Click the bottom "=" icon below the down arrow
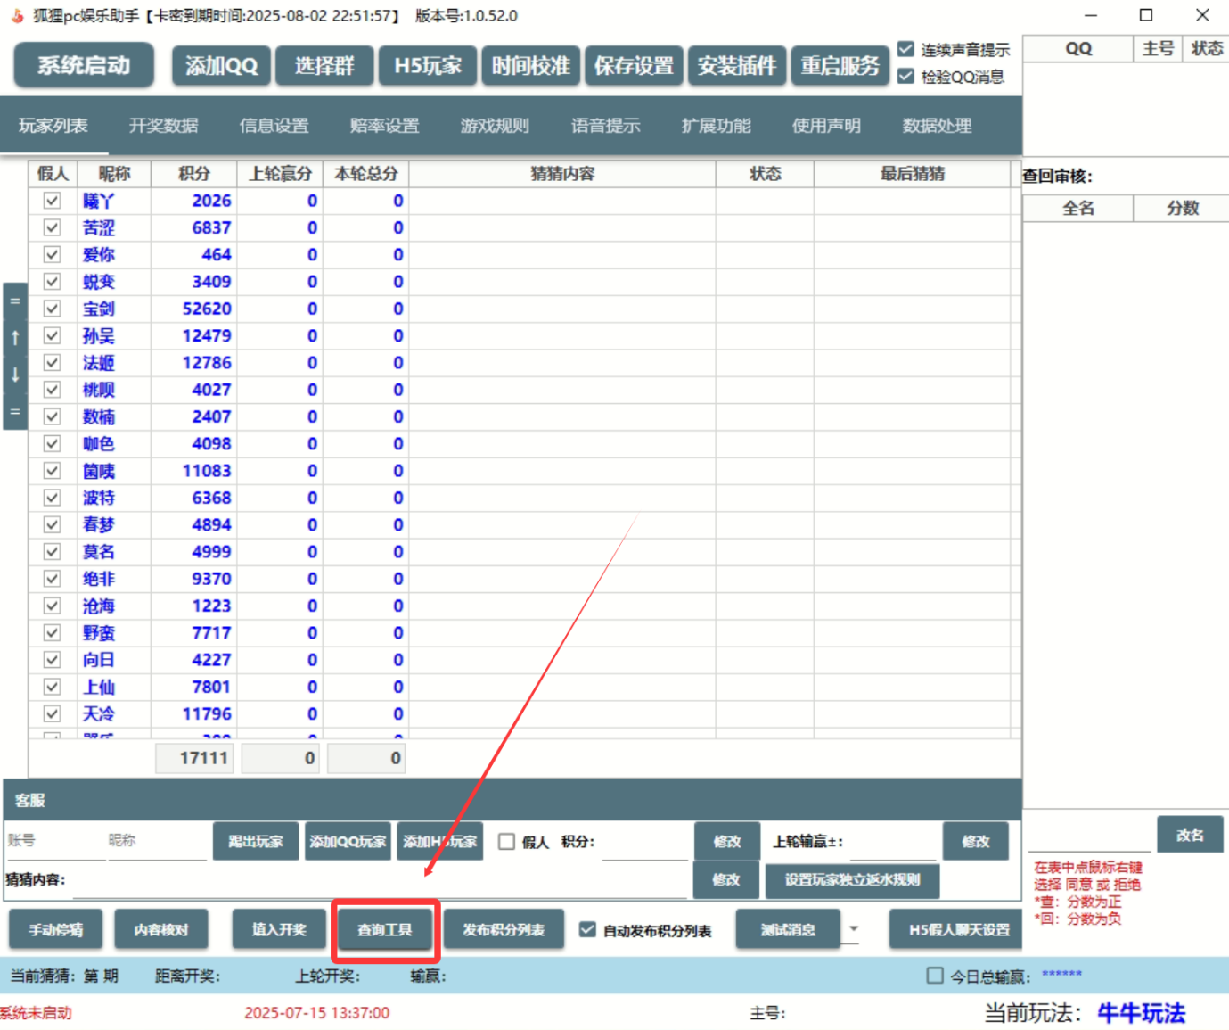This screenshot has height=1030, width=1229. (15, 412)
